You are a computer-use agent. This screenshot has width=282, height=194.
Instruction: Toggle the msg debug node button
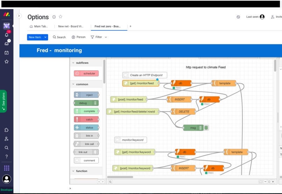click(x=206, y=128)
